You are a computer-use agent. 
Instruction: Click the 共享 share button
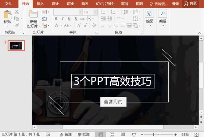click(x=190, y=4)
